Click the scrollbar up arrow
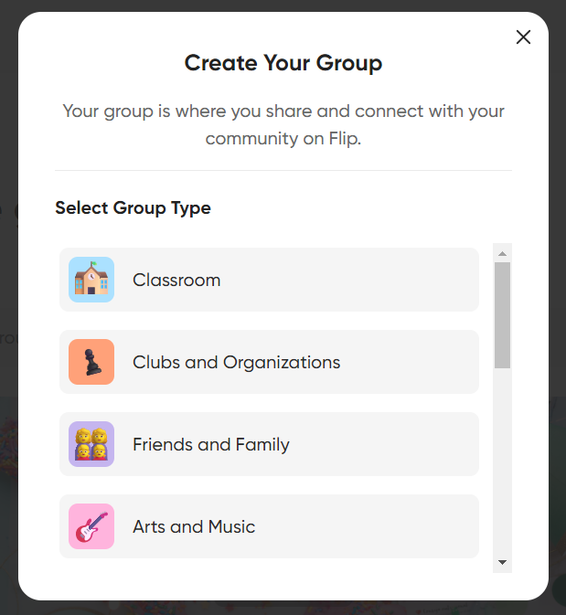The height and width of the screenshot is (615, 566). tap(502, 253)
